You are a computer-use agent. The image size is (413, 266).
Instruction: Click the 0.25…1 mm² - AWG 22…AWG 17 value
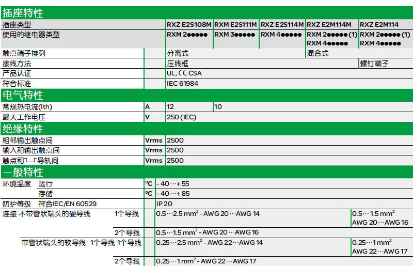[x=206, y=261]
